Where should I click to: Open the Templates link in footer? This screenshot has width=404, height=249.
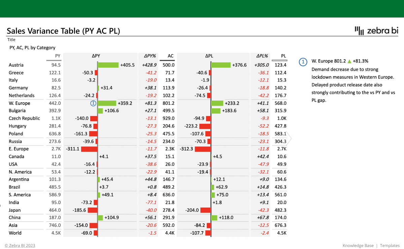tap(390, 246)
